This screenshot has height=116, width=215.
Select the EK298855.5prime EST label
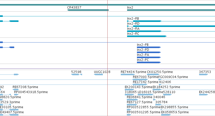[x=174, y=107]
